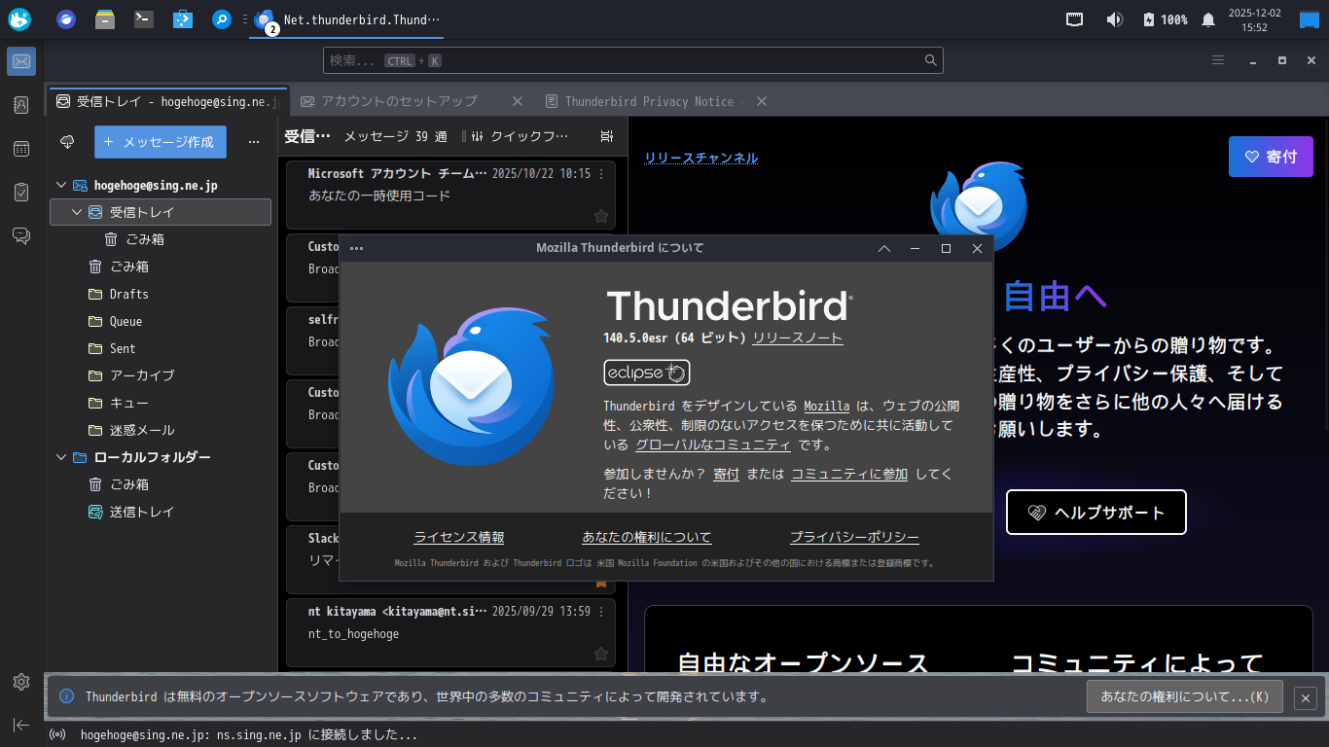Screen dimensions: 1329x747
Task: Collapse the 受信トレイ folder subtree
Action: click(x=77, y=212)
